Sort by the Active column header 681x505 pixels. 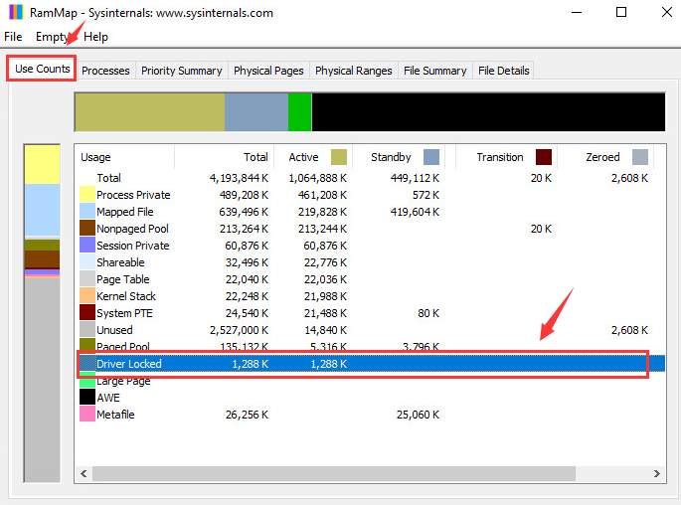point(313,157)
